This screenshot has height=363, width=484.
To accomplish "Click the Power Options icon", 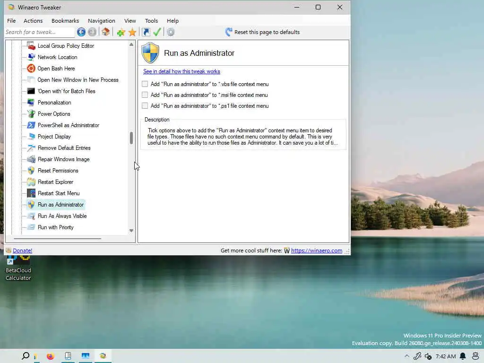I will pyautogui.click(x=31, y=114).
